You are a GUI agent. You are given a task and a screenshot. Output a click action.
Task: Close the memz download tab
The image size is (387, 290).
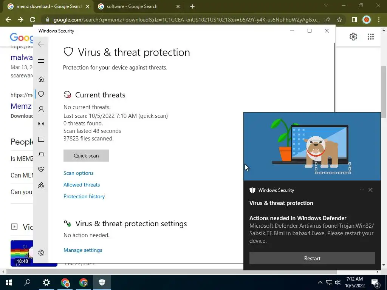pyautogui.click(x=88, y=7)
